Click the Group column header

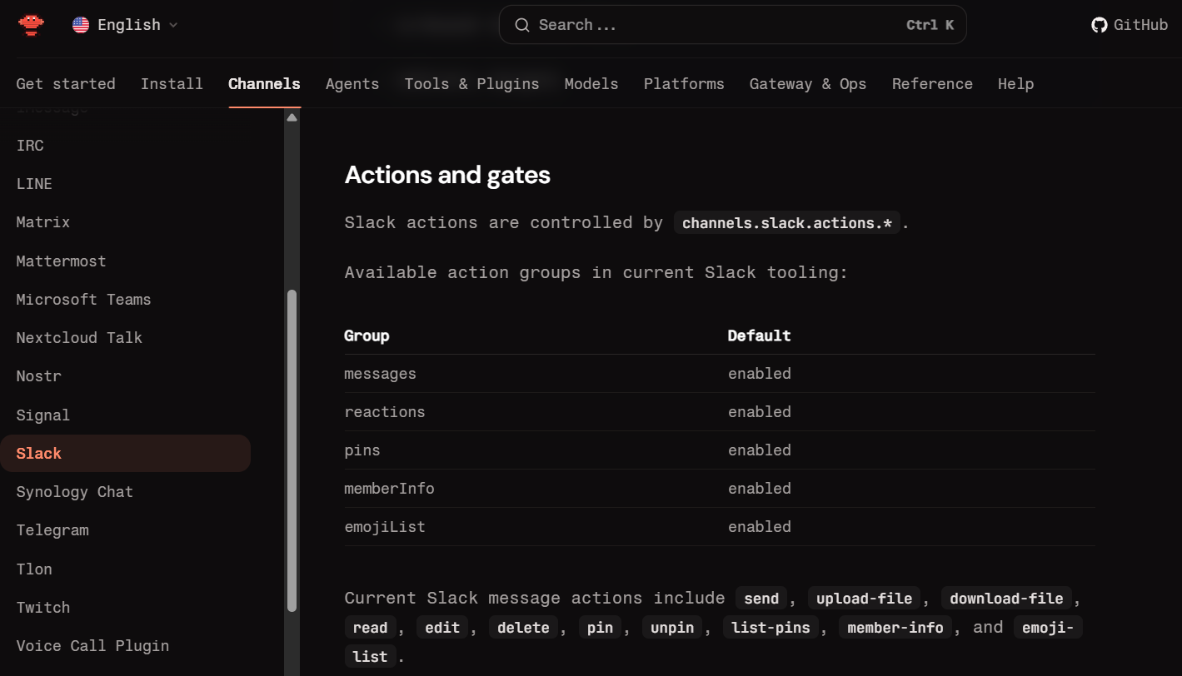click(x=367, y=336)
